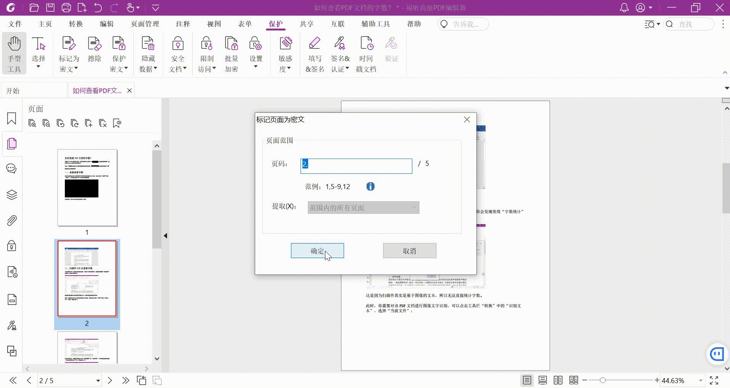Click the Open file folder icon

pyautogui.click(x=34, y=8)
